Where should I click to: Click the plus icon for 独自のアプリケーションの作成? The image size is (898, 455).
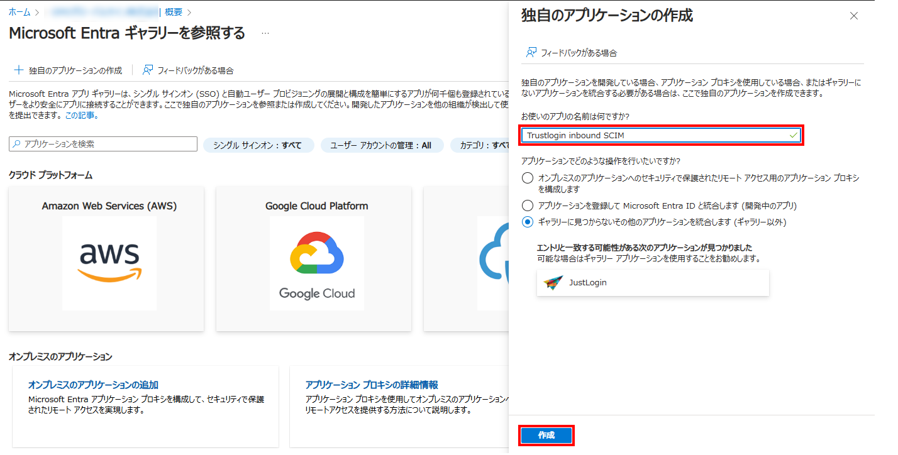pyautogui.click(x=18, y=70)
